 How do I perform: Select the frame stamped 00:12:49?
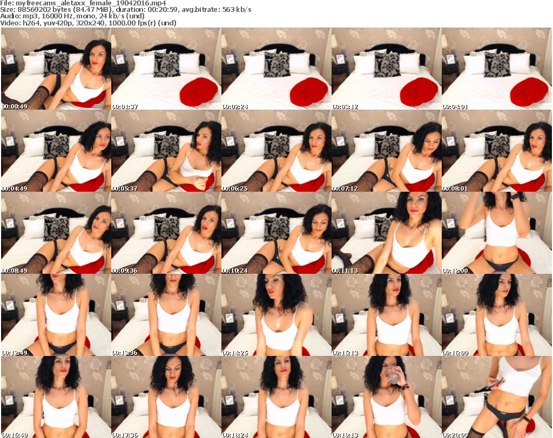[56, 315]
